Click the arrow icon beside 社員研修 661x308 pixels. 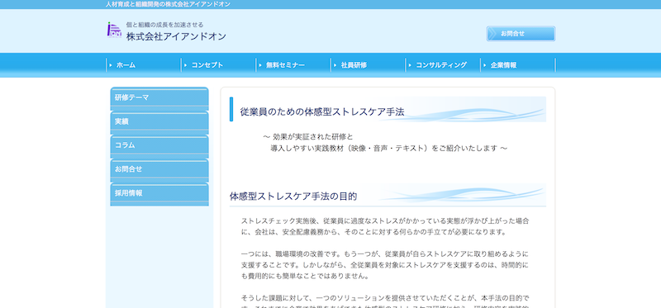coord(335,65)
